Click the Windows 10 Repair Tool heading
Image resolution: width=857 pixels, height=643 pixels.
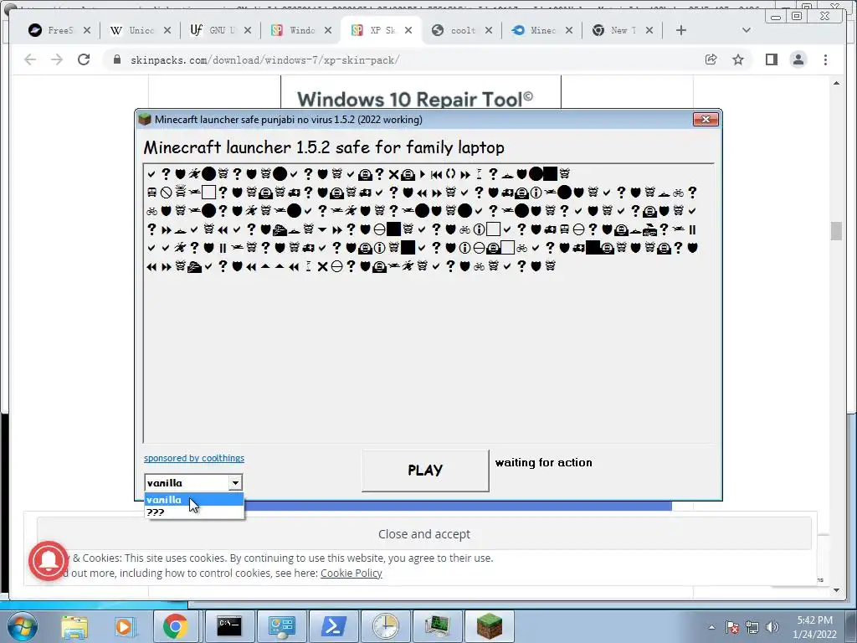click(415, 99)
